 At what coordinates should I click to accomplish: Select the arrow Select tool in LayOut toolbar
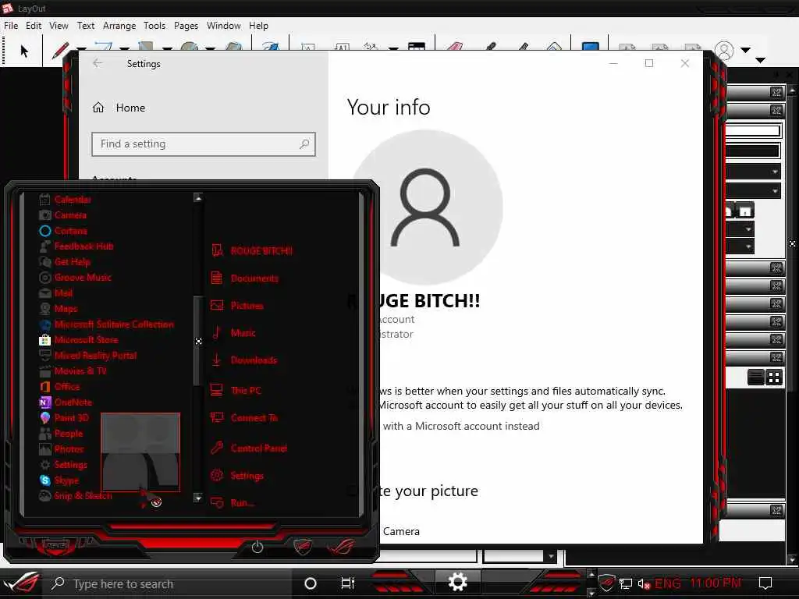pyautogui.click(x=24, y=51)
